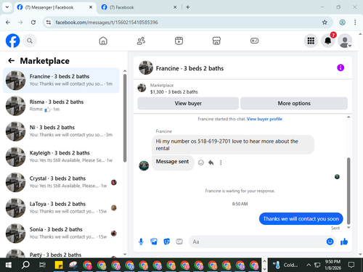Close the second Facebook tab

(x=175, y=7)
